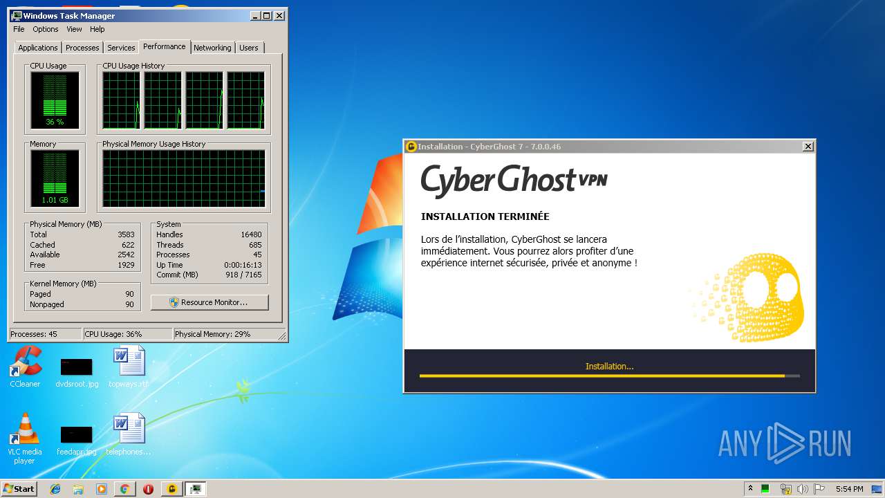885x498 pixels.
Task: Click the Memory usage meter graph
Action: point(55,178)
